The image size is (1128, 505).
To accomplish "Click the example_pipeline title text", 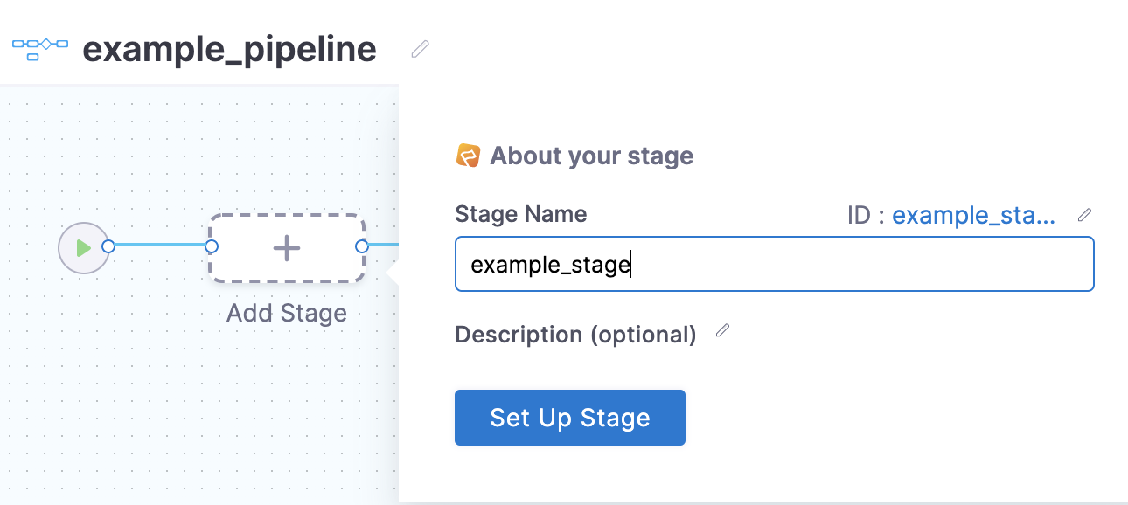I will 229,50.
